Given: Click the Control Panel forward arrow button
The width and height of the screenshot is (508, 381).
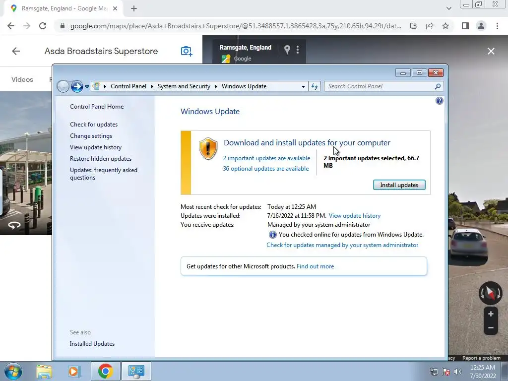Looking at the screenshot, I should 77,86.
